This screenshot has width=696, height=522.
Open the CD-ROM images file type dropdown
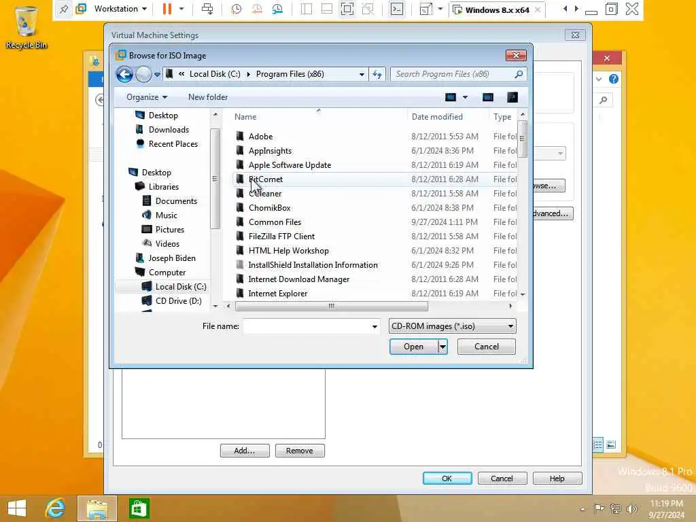click(x=452, y=326)
